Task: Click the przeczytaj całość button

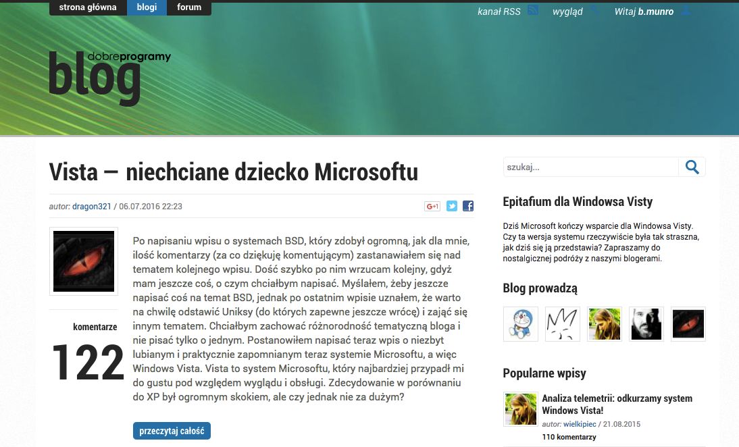Action: click(x=172, y=430)
